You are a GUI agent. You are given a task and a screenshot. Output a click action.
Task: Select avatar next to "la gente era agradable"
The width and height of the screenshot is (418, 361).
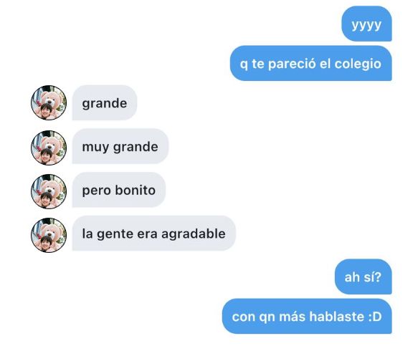49,235
